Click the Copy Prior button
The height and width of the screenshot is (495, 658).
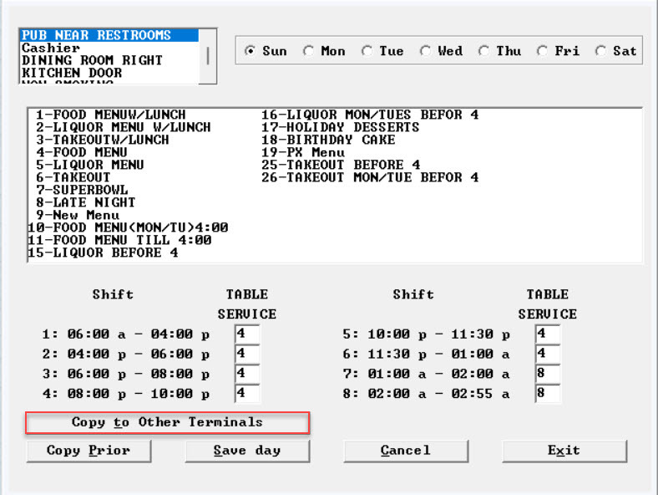pos(89,451)
